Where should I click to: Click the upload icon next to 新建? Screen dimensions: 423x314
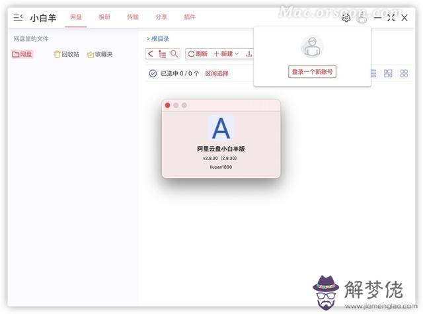249,54
